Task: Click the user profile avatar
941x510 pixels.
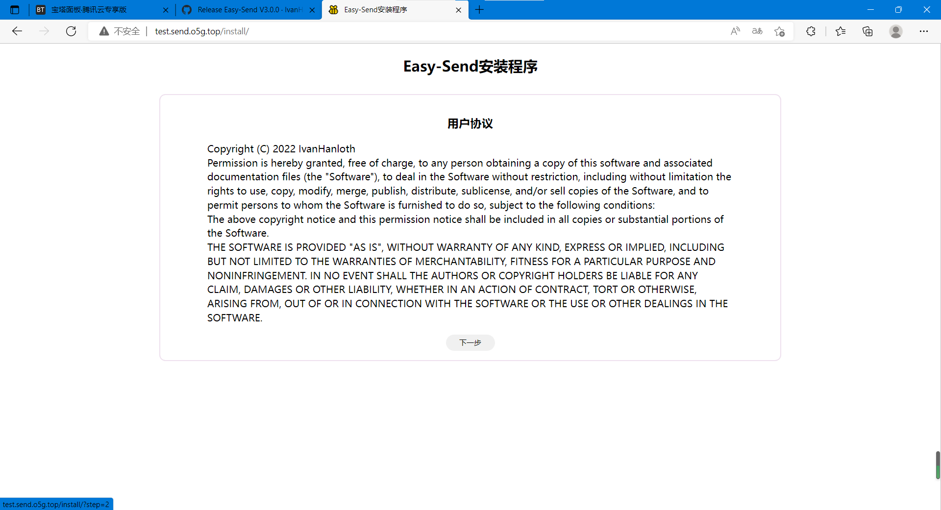Action: click(x=896, y=31)
